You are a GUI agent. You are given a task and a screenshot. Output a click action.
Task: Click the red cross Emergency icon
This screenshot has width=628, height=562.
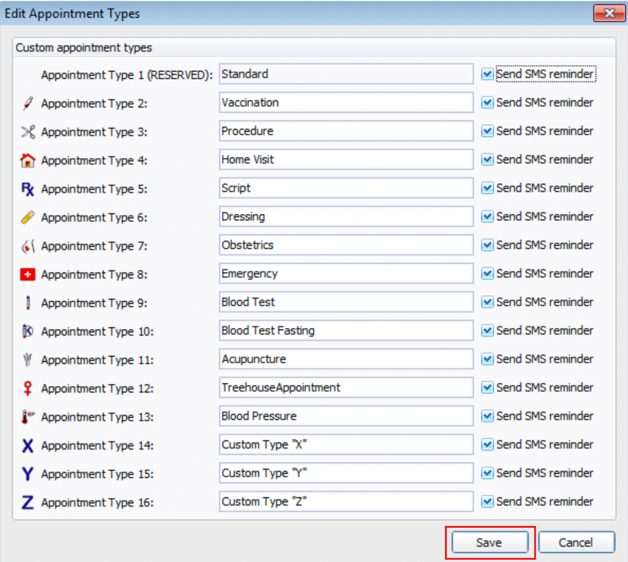(x=28, y=275)
